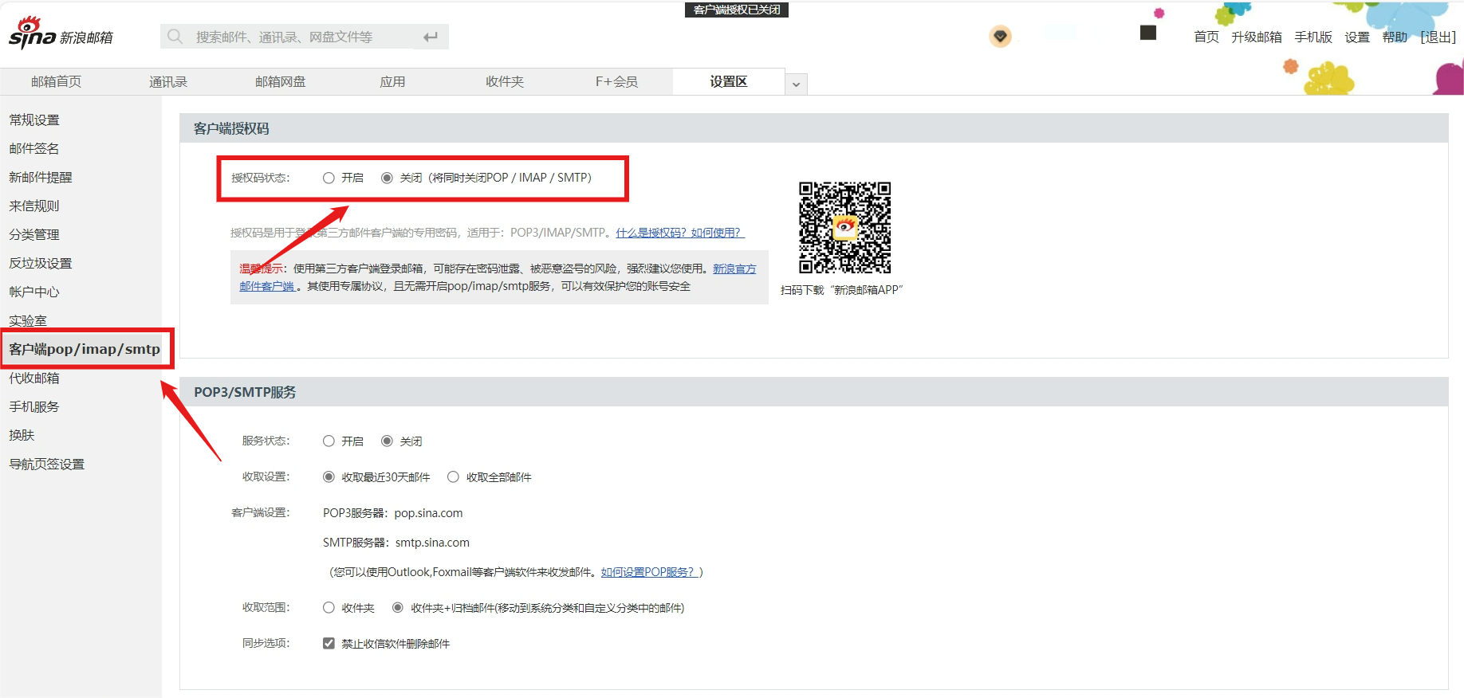
Task: Open the 邮箱网盘 tab
Action: click(281, 81)
